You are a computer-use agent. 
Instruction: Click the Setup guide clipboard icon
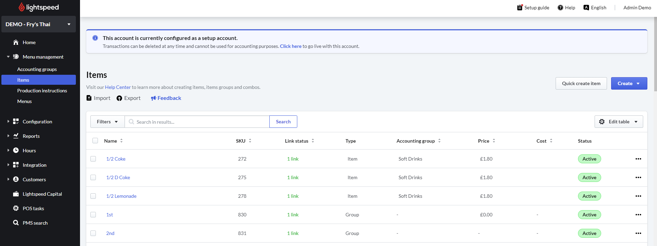[x=520, y=8]
